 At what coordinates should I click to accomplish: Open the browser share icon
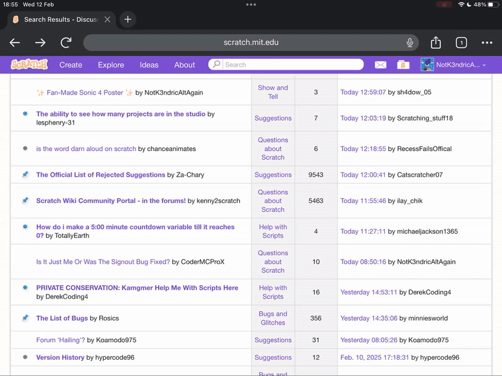tap(436, 43)
